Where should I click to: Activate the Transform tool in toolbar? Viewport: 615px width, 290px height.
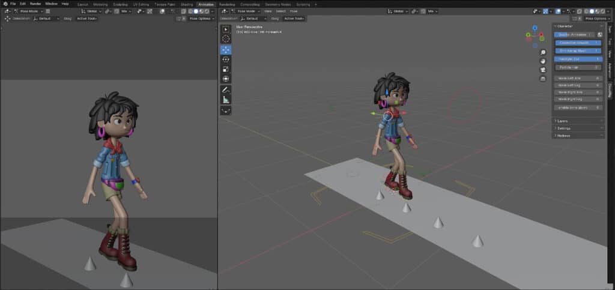(226, 79)
